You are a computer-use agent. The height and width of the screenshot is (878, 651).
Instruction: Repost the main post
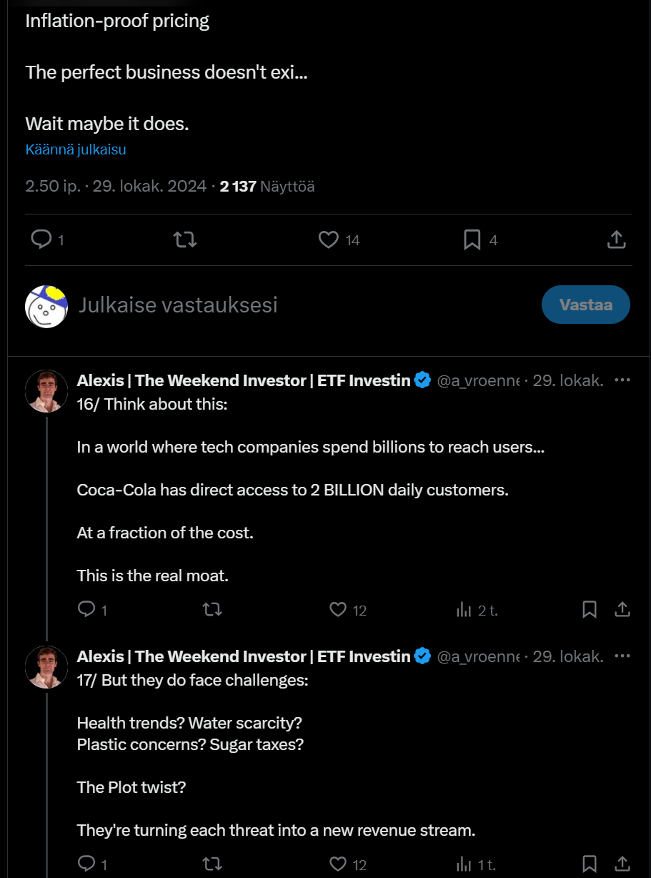pos(185,240)
